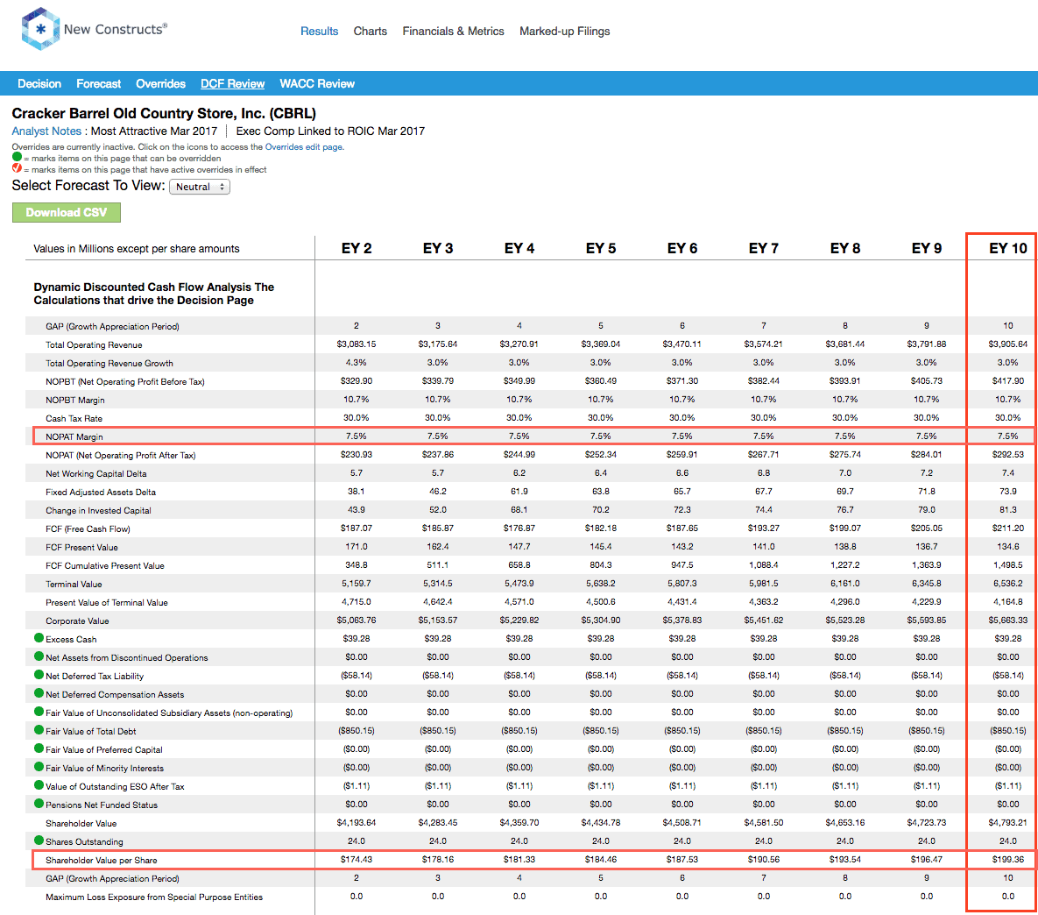This screenshot has width=1038, height=915.
Task: Click green icon beside Pensions Net Funded Status
Action: point(39,804)
